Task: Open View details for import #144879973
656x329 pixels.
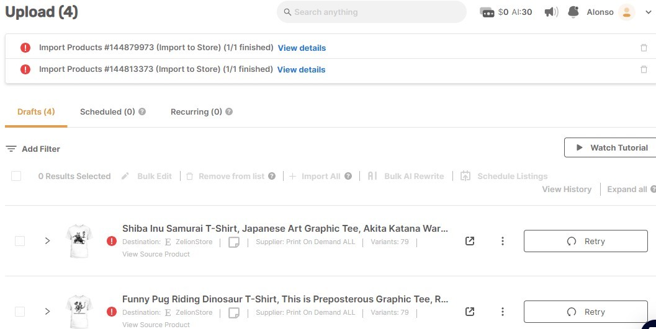Action: tap(302, 48)
